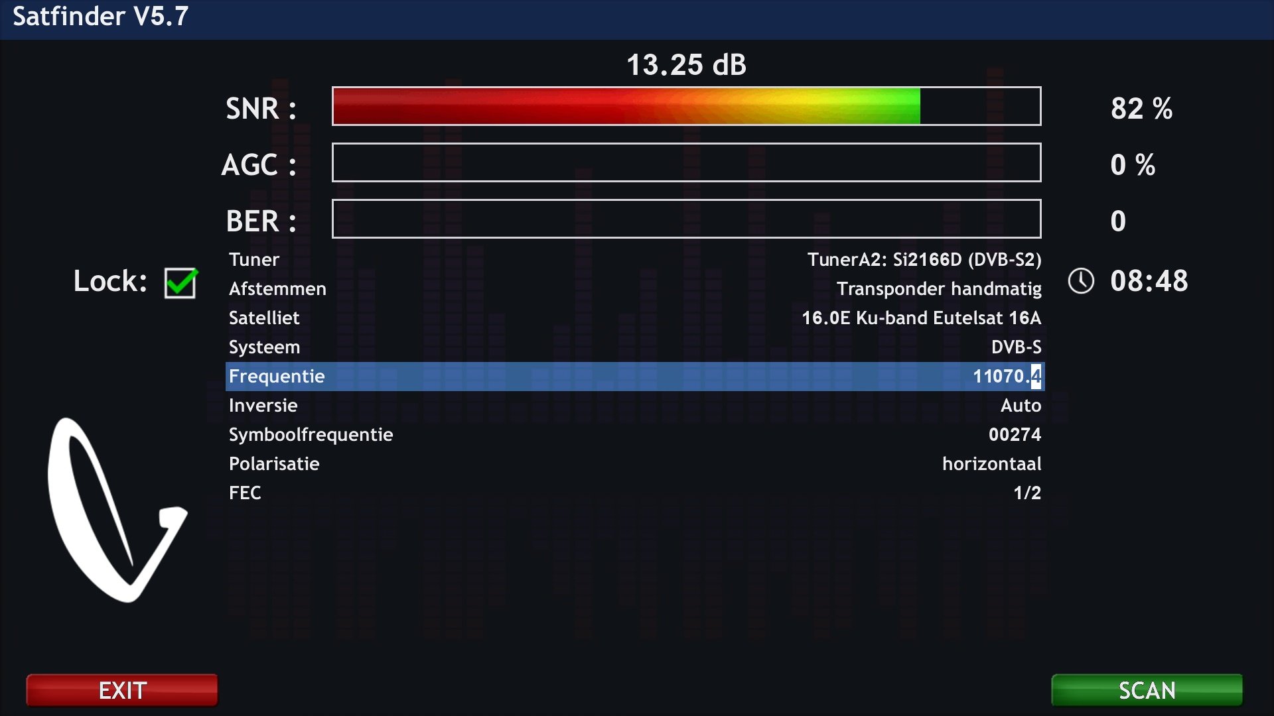Screen dimensions: 1274x716
Task: Select the Tuner row TunerA2 Si2166D
Action: tap(634, 259)
